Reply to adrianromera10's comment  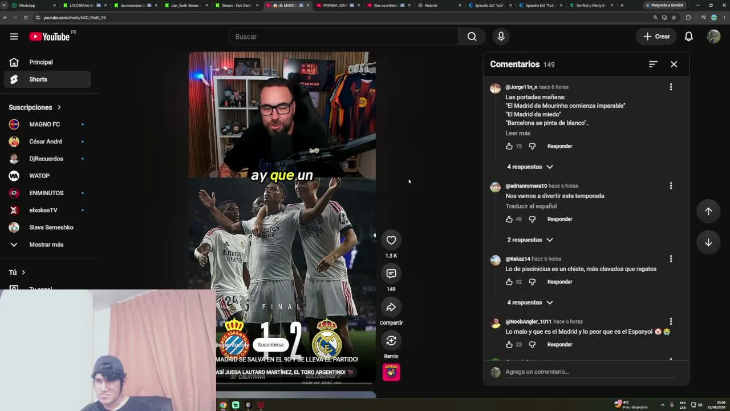pos(559,219)
